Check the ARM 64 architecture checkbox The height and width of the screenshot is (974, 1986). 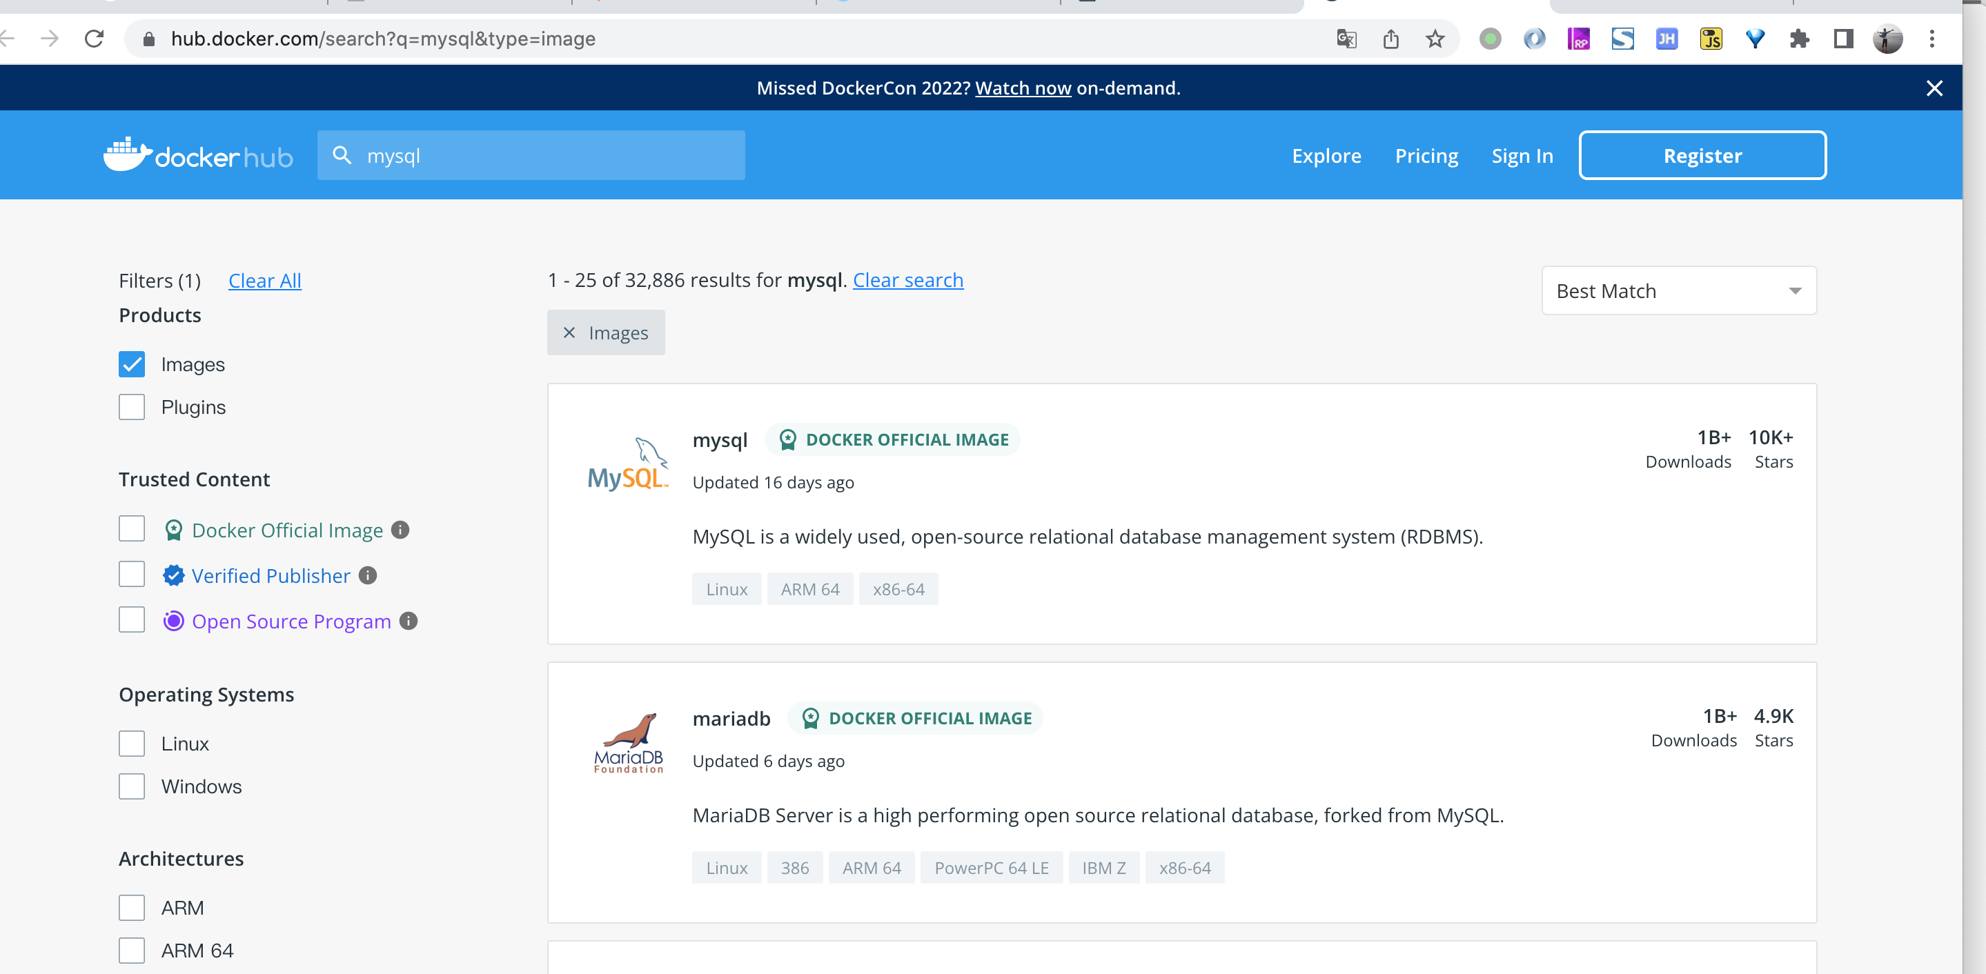click(x=132, y=951)
